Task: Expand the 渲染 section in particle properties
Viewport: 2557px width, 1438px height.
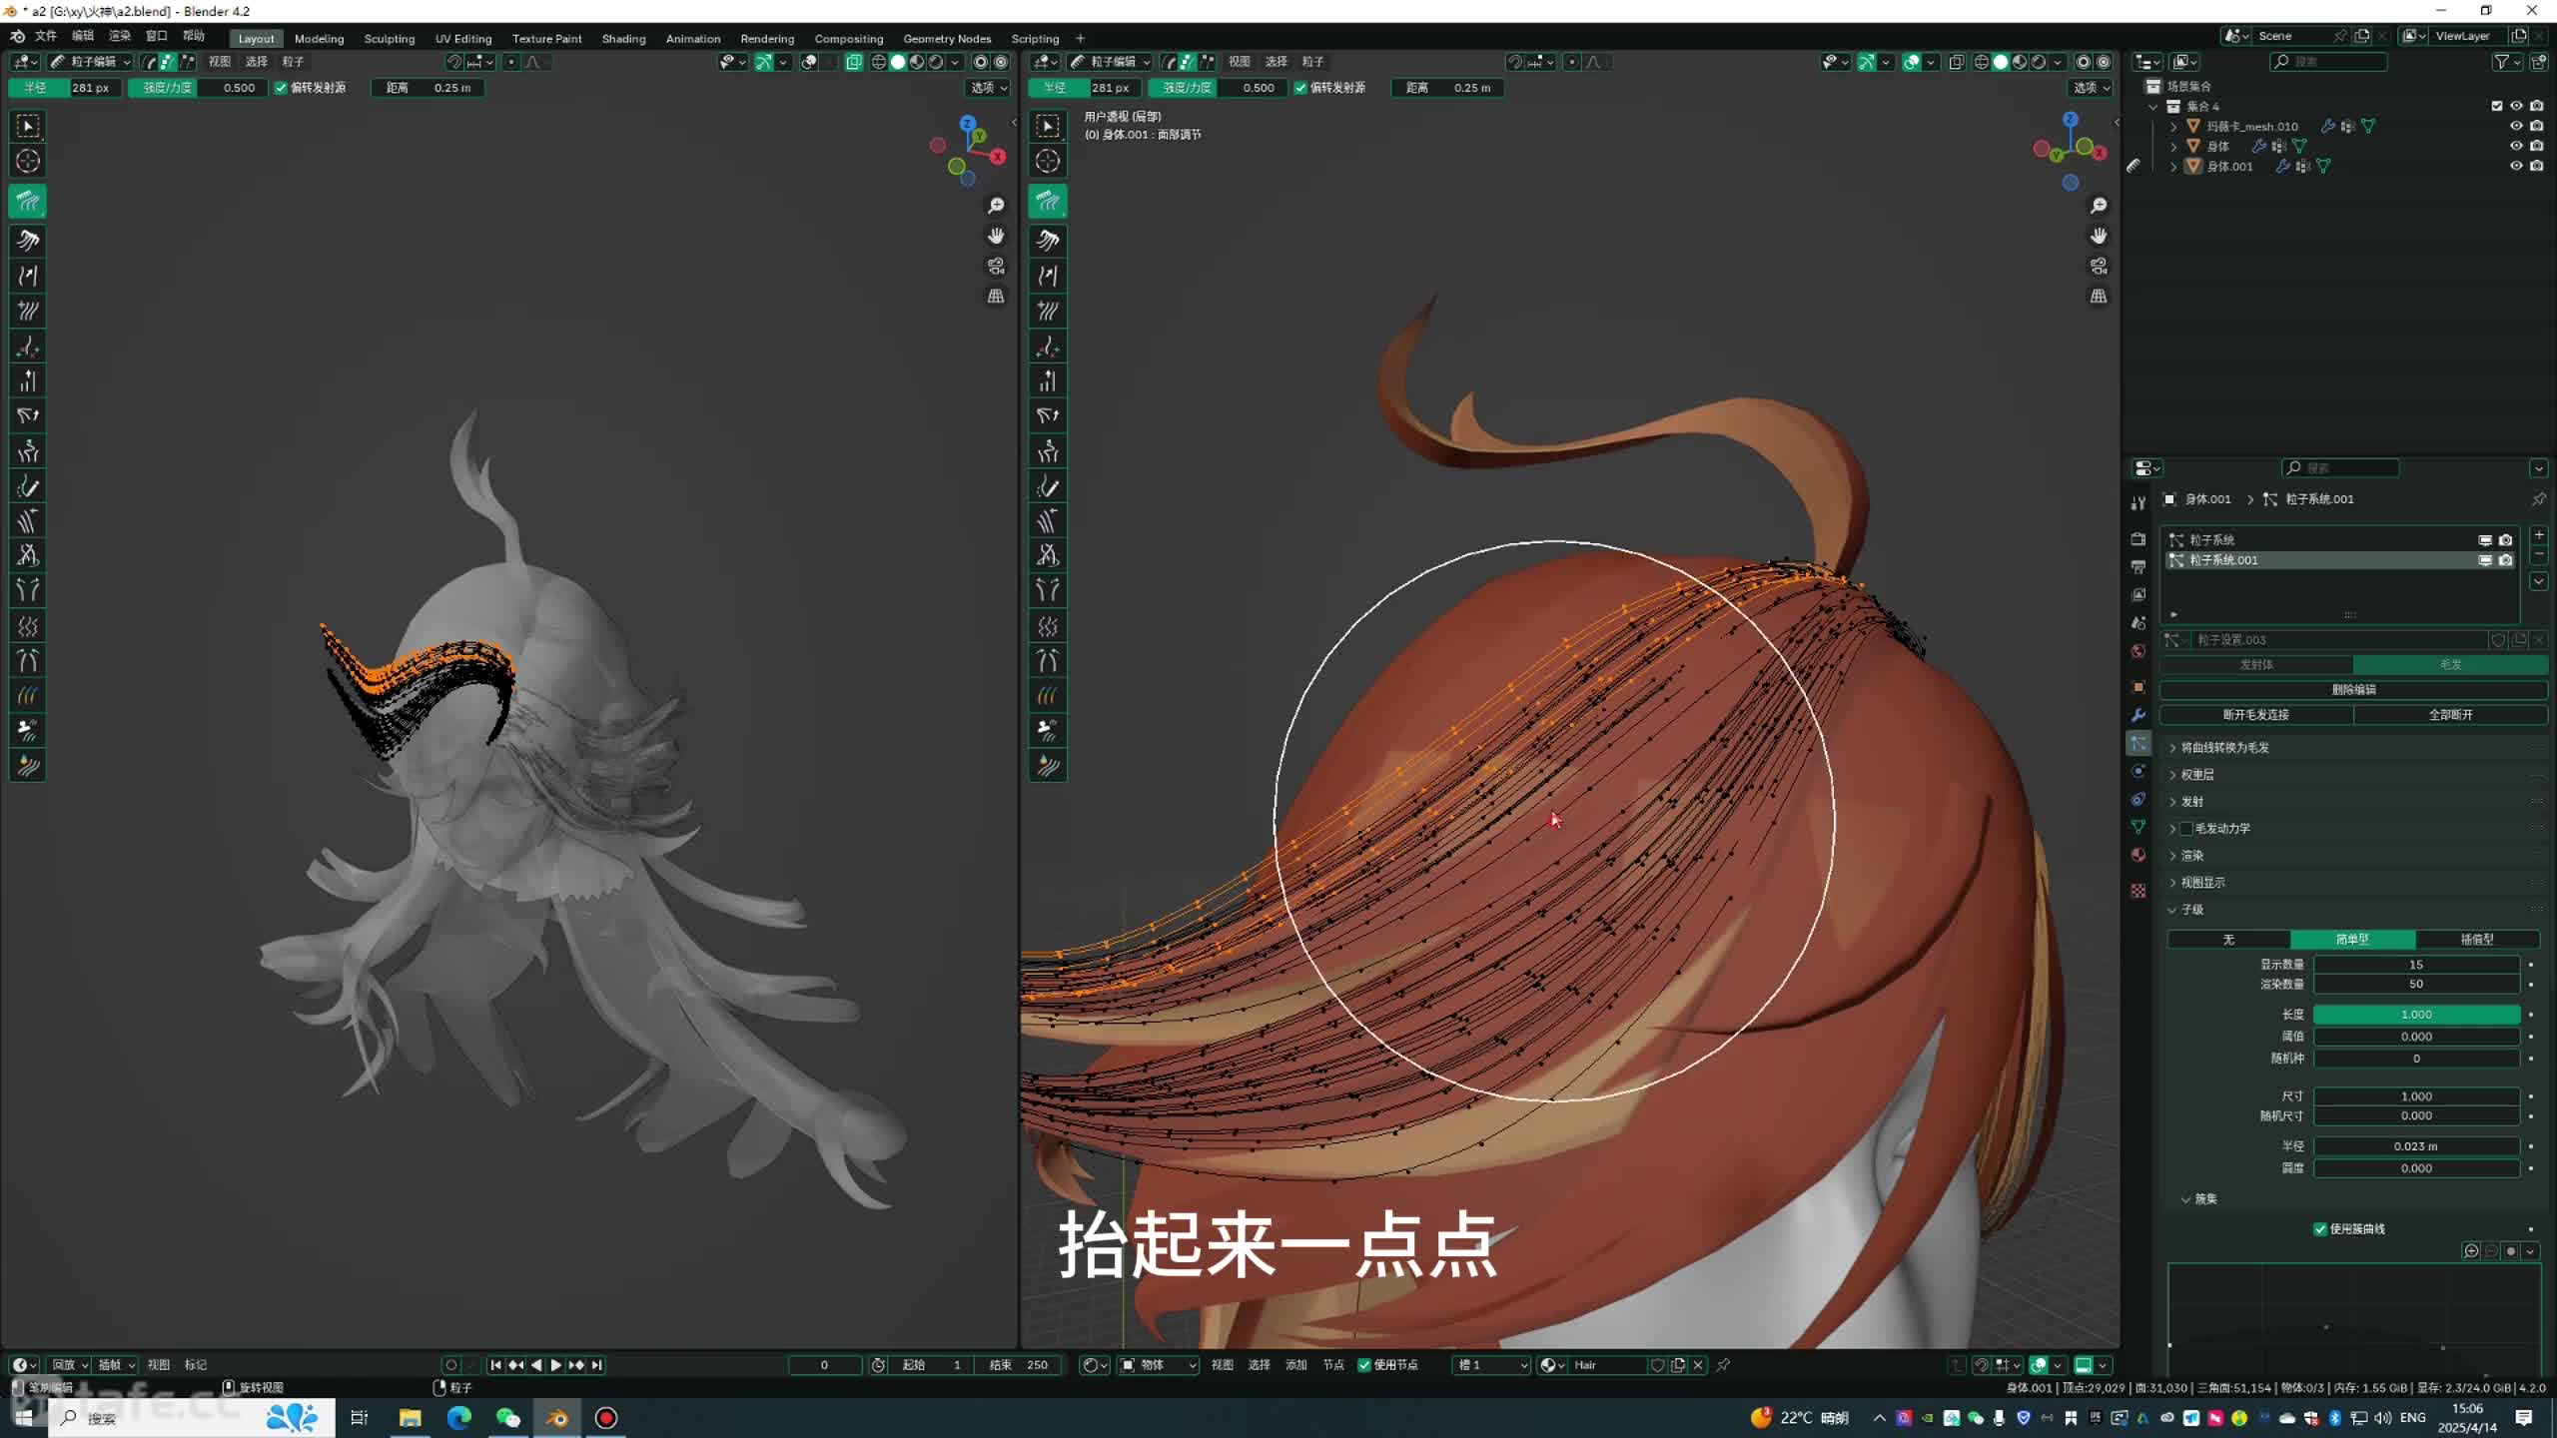Action: [x=2192, y=855]
